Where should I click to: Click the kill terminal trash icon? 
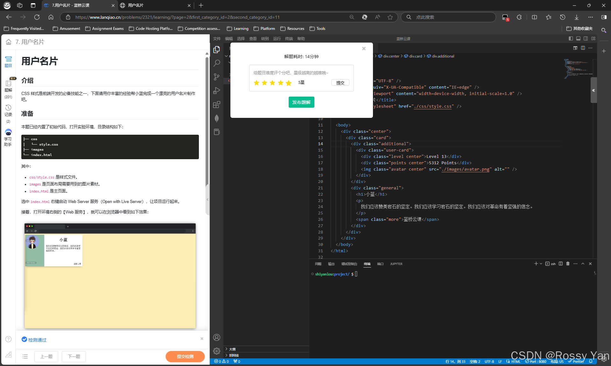tap(568, 264)
